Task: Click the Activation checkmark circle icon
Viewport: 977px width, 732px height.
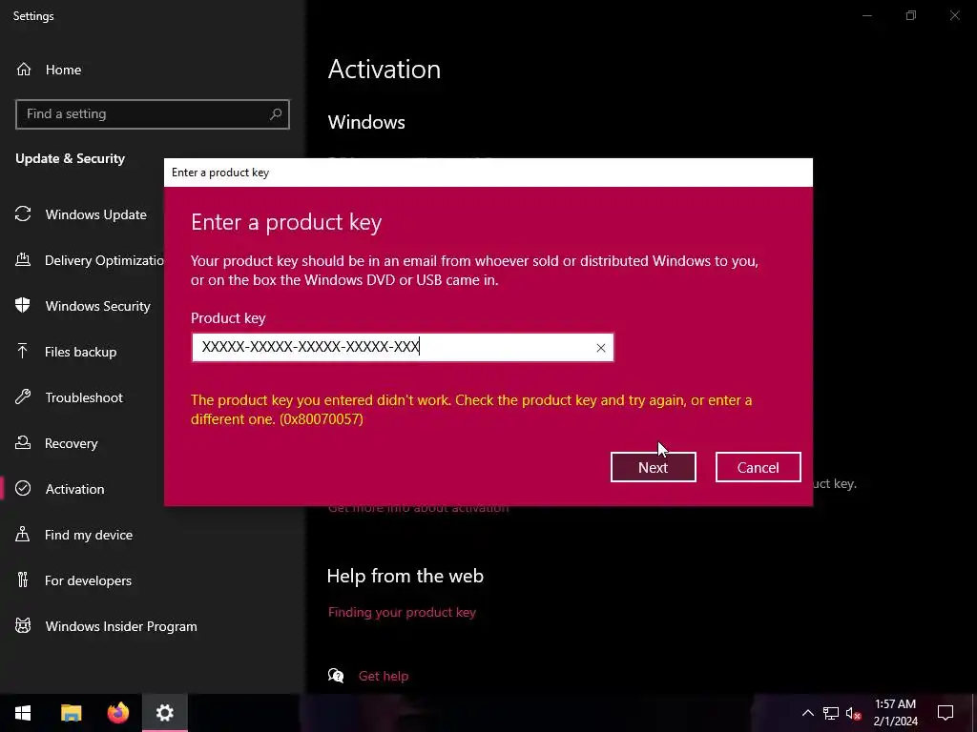Action: (23, 489)
